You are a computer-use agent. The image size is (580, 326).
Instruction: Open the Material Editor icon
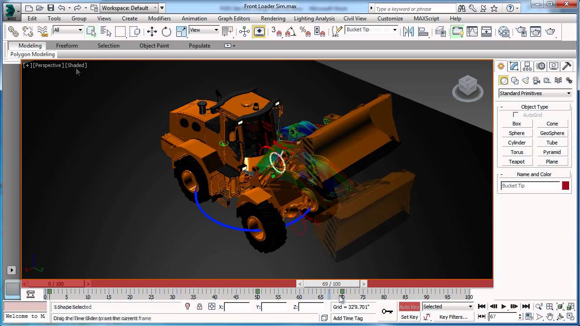(504, 31)
